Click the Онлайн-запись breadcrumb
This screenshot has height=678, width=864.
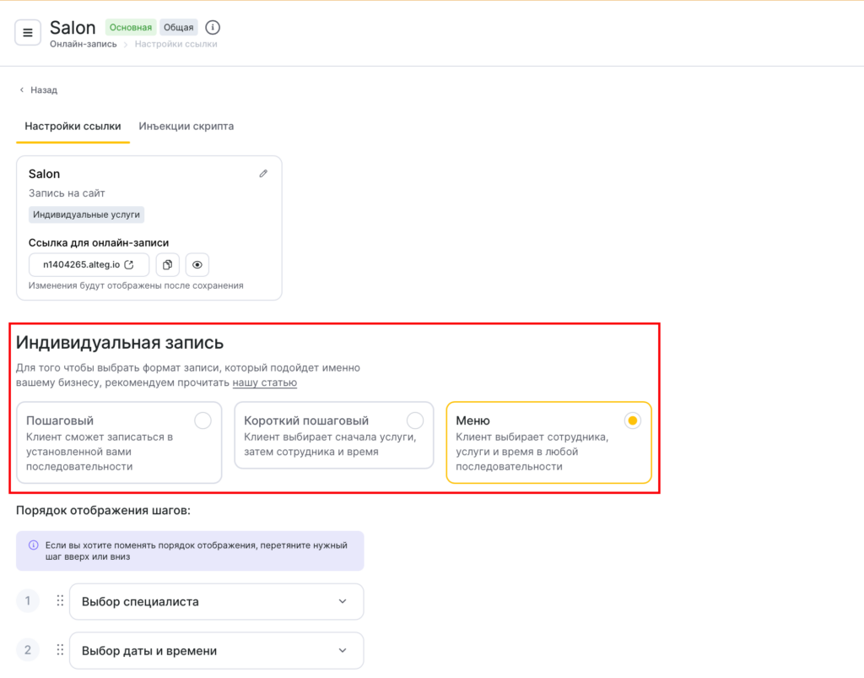pyautogui.click(x=83, y=44)
